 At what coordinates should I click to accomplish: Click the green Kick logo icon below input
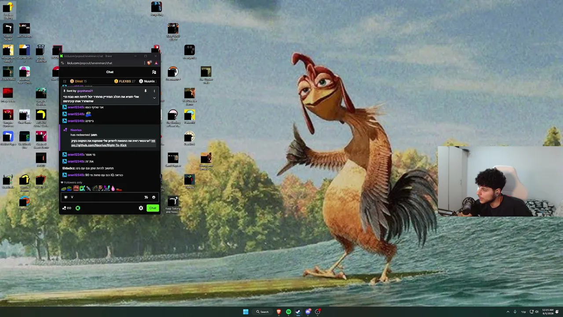(78, 208)
